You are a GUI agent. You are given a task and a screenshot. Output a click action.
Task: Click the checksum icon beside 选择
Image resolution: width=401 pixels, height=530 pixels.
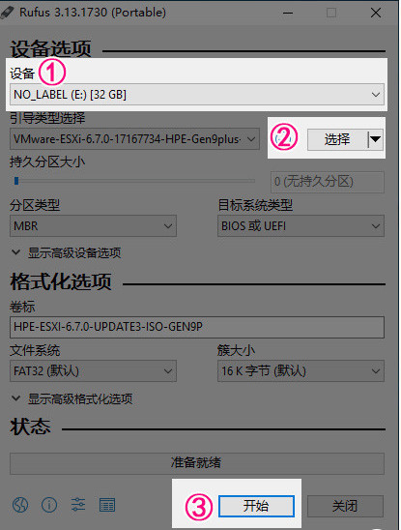pos(284,138)
